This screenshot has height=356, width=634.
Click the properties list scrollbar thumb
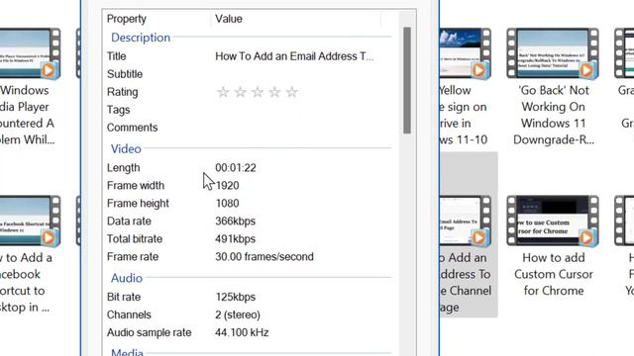click(x=407, y=80)
